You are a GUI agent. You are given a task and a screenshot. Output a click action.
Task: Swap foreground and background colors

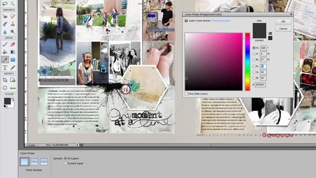click(13, 99)
